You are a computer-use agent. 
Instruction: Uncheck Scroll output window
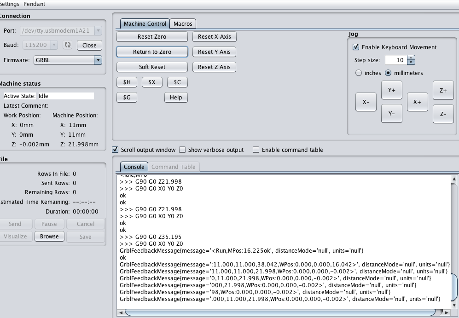pyautogui.click(x=116, y=150)
